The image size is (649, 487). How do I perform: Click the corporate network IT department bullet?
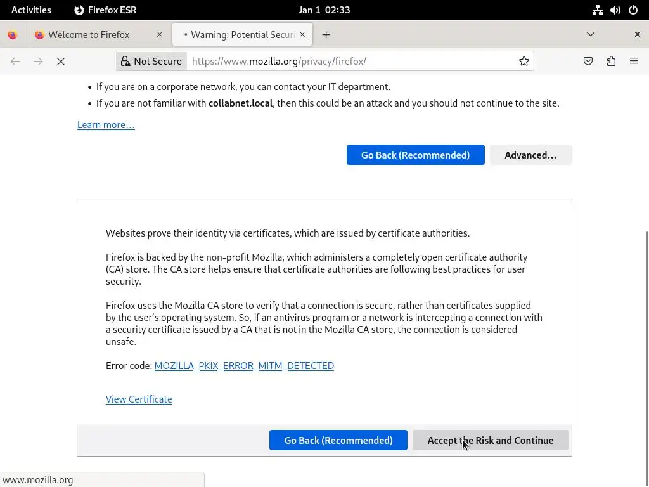[x=243, y=86]
